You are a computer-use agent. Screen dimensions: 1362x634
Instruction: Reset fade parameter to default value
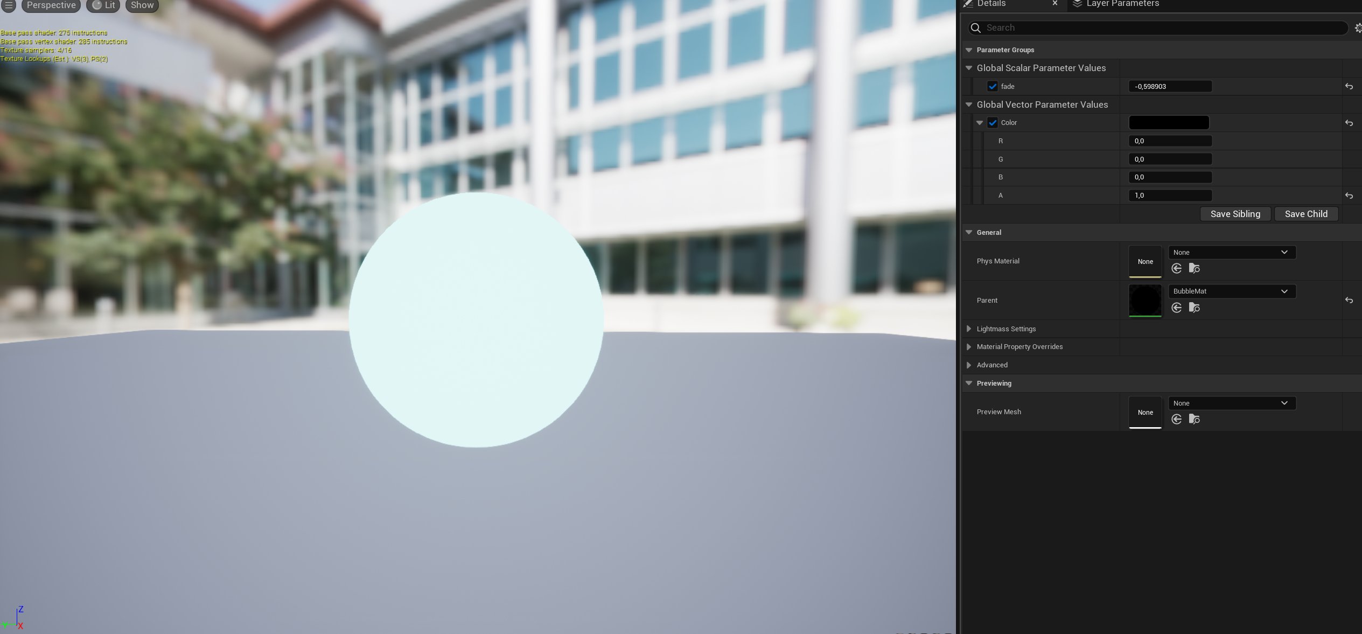coord(1349,86)
